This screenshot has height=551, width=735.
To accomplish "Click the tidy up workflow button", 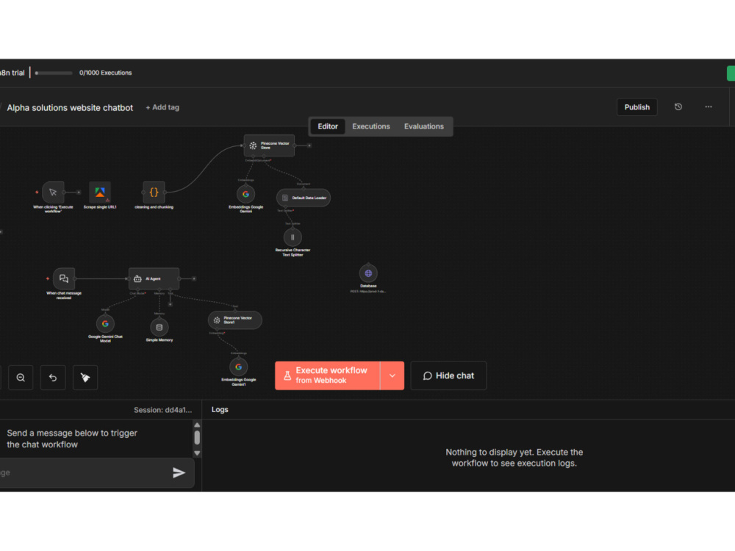I will (x=85, y=378).
